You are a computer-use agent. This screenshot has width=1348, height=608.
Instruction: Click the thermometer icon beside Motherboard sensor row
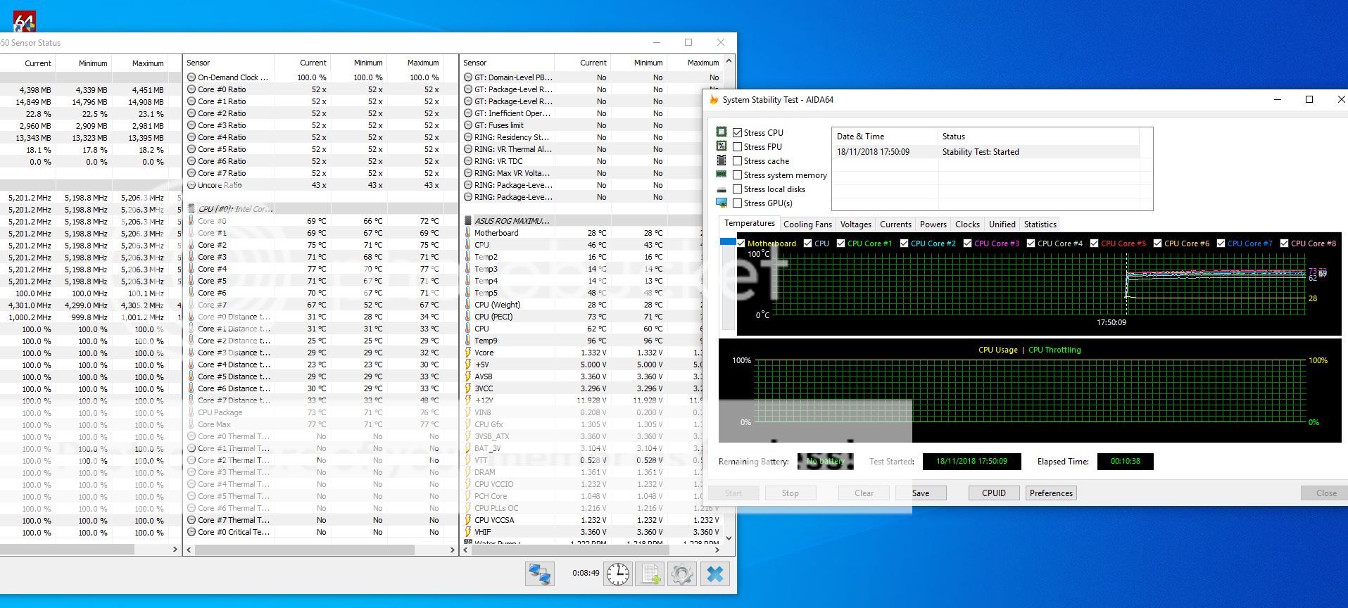468,233
